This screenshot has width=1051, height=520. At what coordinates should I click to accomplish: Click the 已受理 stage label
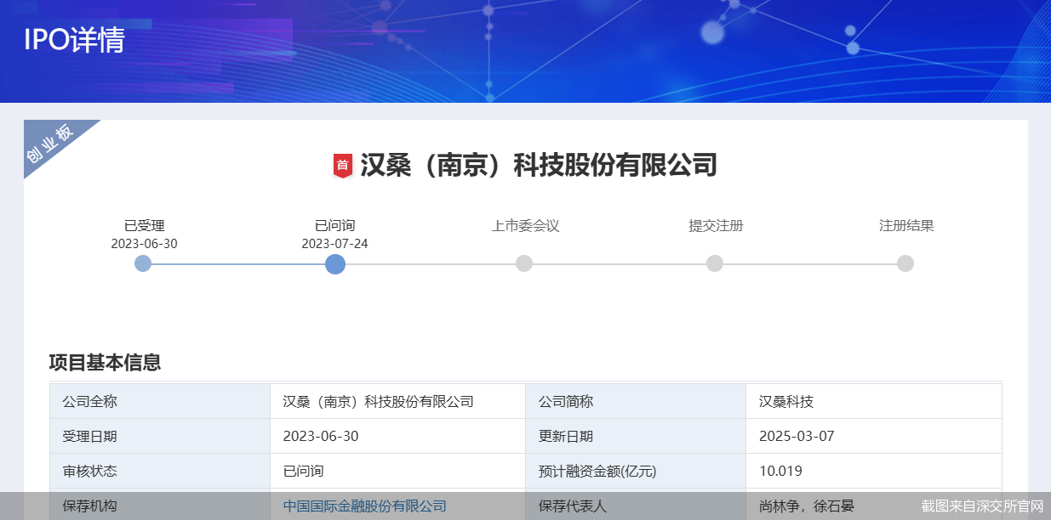[144, 226]
